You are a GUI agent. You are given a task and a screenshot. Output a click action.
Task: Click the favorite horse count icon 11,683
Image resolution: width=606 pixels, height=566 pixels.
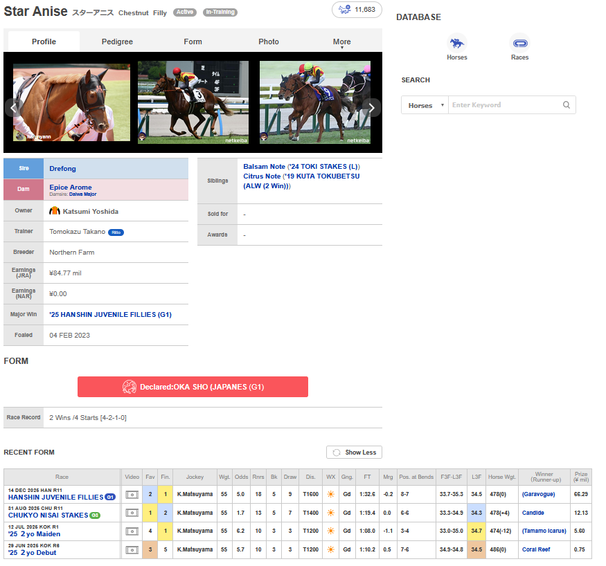(357, 10)
